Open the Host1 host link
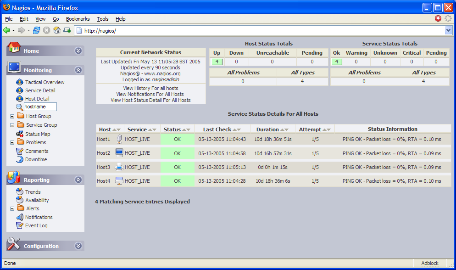 click(104, 140)
